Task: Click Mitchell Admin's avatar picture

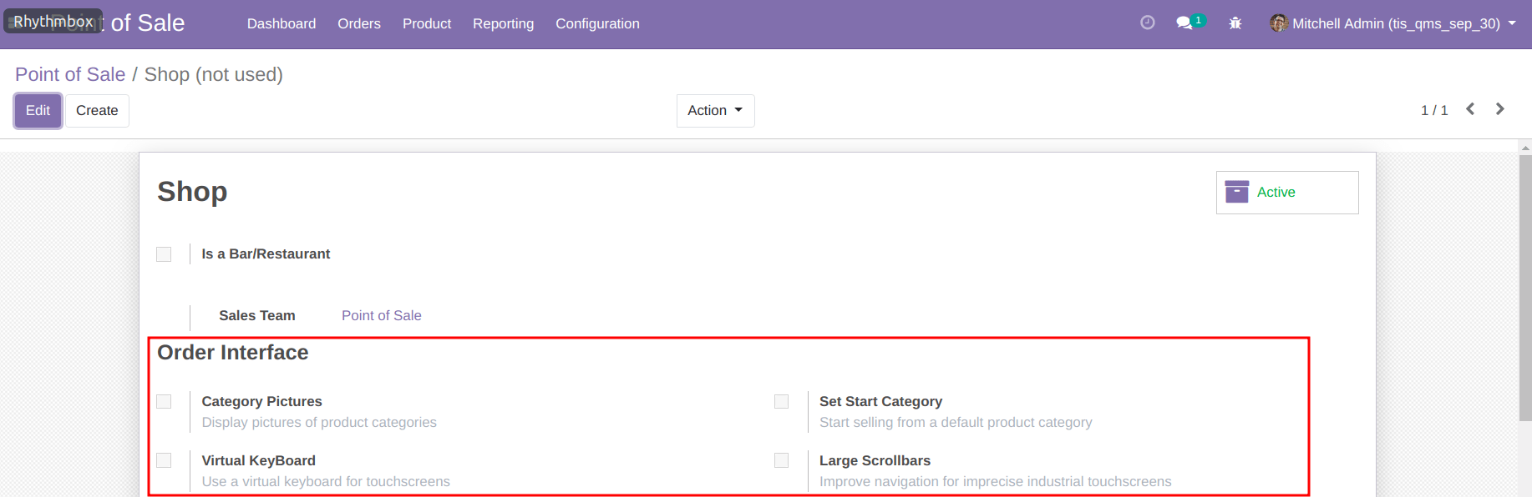Action: [x=1278, y=23]
